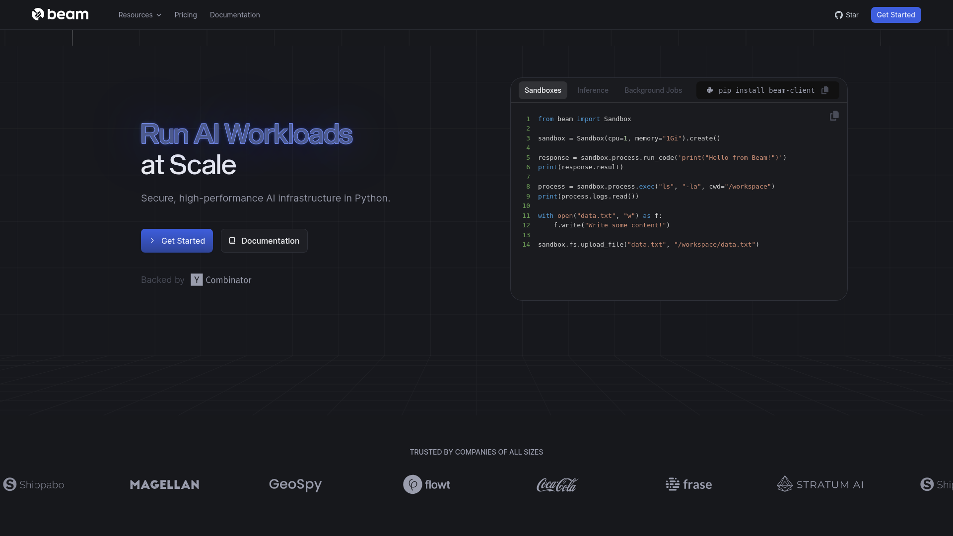The image size is (953, 536).
Task: Click the flowt company logo
Action: click(x=427, y=484)
